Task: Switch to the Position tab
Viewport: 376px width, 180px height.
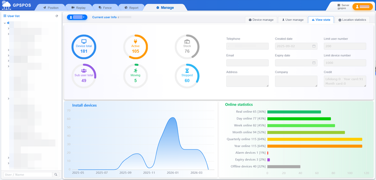Action: click(51, 7)
